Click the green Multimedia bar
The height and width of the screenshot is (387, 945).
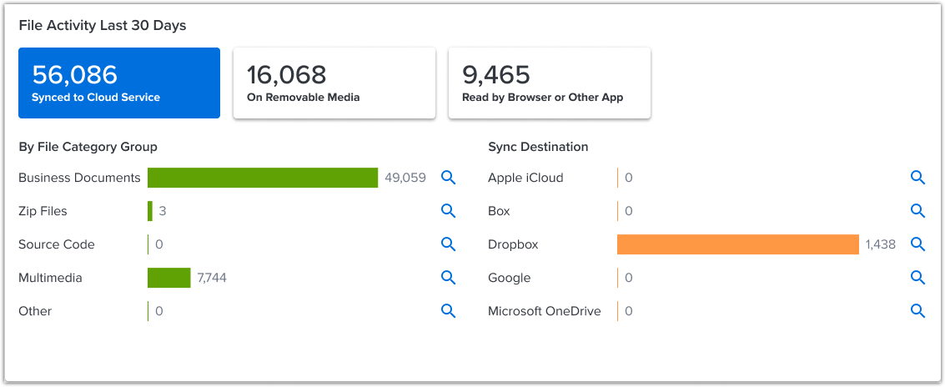pos(169,278)
